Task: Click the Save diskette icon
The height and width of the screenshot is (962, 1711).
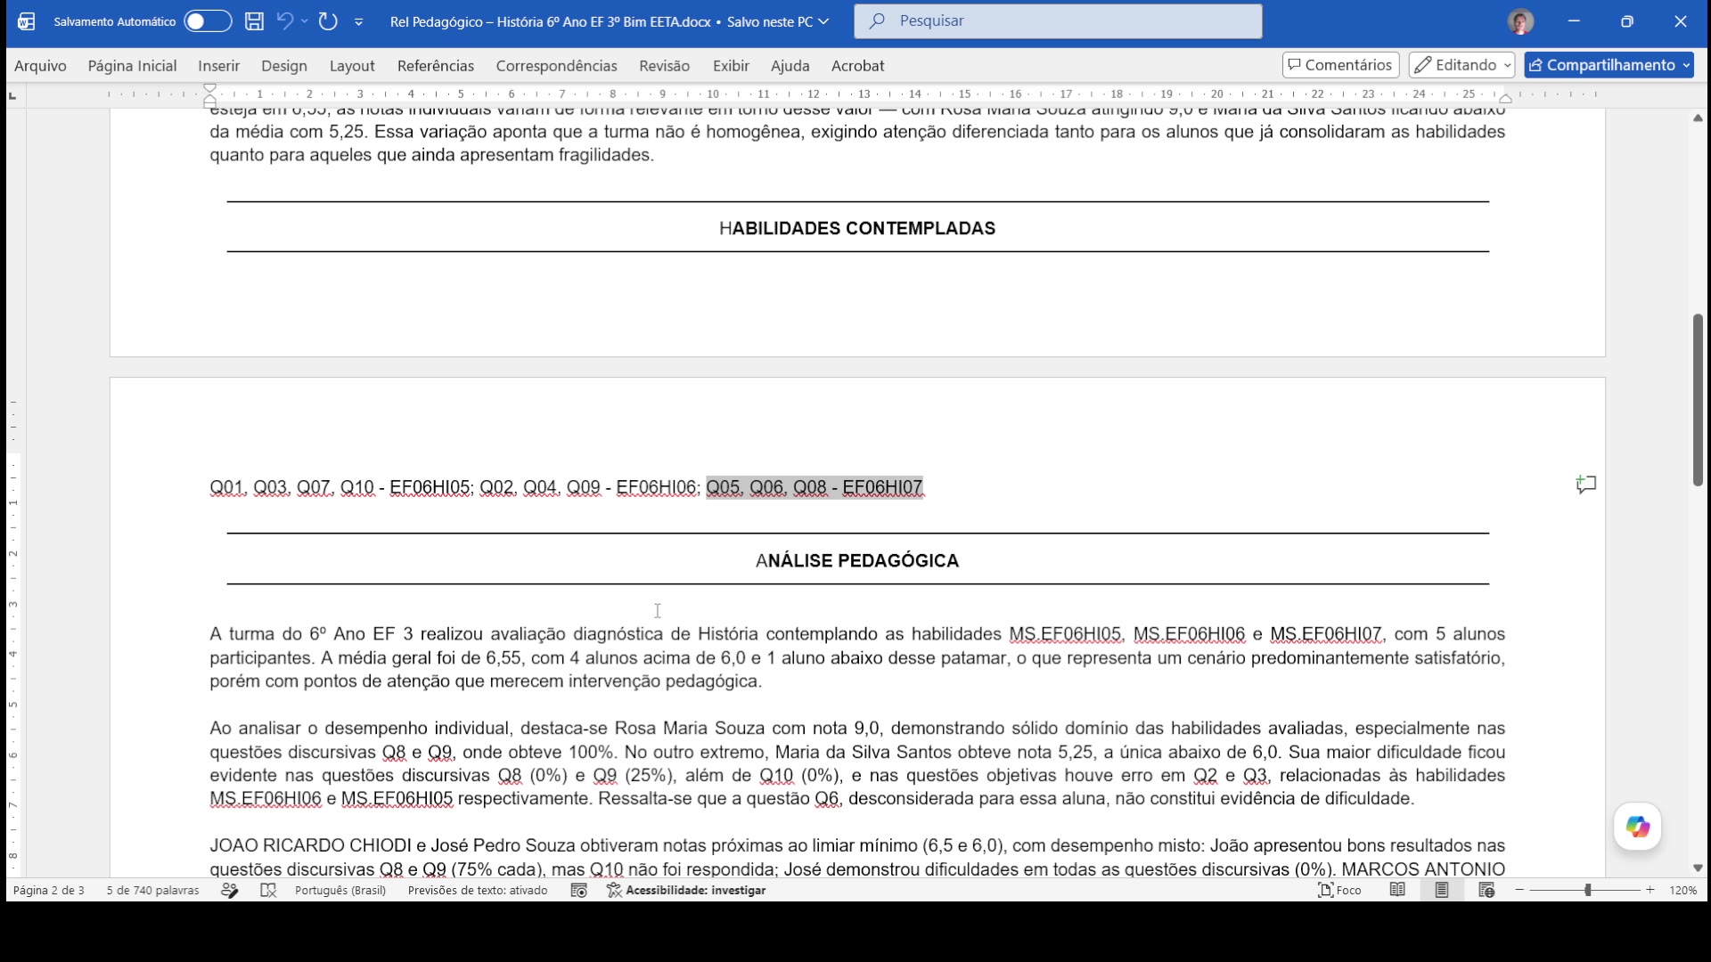Action: (x=255, y=21)
